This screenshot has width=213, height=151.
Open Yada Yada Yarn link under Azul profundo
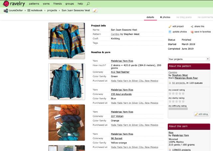point(134,103)
